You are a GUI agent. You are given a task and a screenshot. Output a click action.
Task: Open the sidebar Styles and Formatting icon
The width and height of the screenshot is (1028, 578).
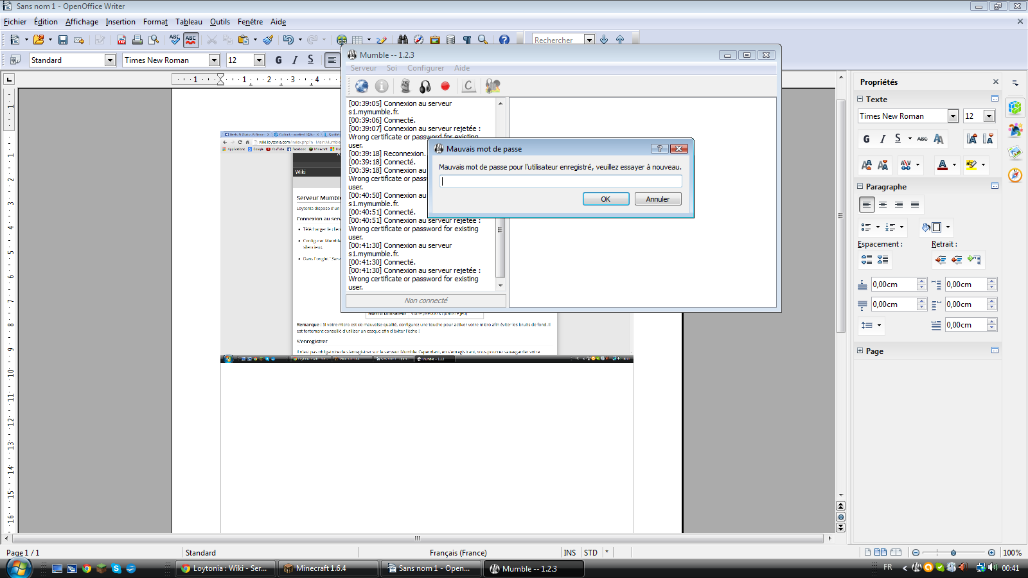pyautogui.click(x=1015, y=130)
